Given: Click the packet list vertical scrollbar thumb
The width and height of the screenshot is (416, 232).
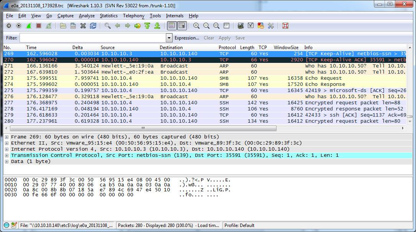Looking at the screenshot, I should 410,117.
